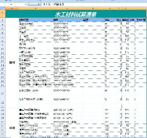Image resolution: width=147 pixels, height=138 pixels.
Task: Open the Name Box dropdown arrow
Action: (x=26, y=4)
